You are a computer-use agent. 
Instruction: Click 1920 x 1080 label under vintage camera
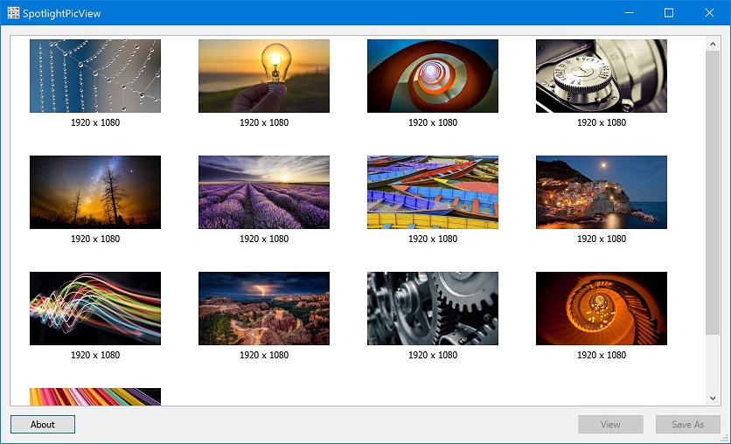click(602, 122)
